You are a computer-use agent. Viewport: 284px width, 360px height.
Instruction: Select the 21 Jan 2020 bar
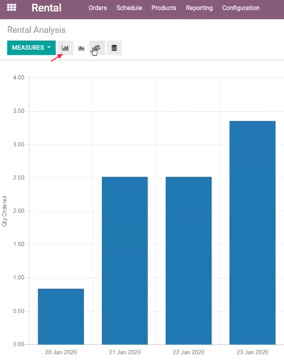point(125,261)
